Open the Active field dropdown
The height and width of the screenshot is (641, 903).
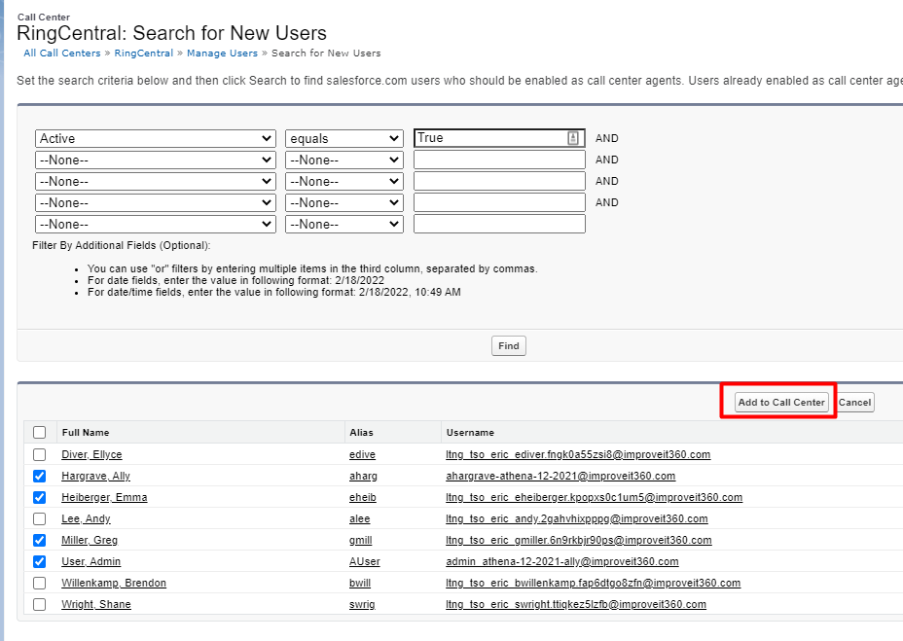(156, 139)
